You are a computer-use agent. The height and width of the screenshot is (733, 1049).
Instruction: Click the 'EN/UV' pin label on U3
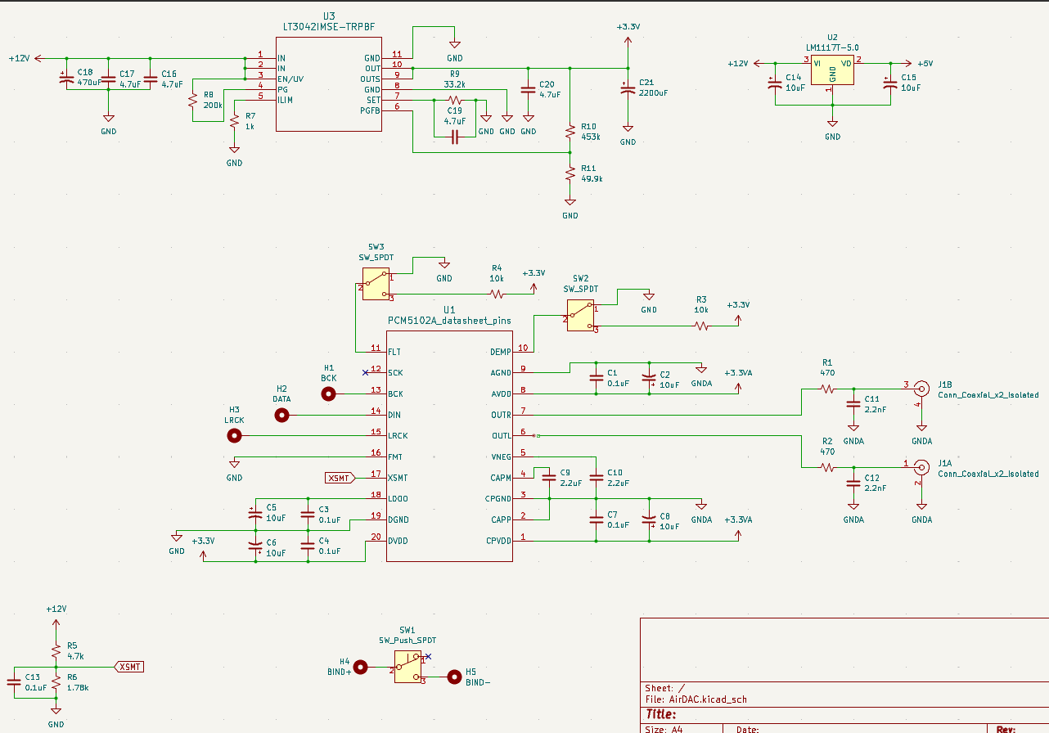290,79
